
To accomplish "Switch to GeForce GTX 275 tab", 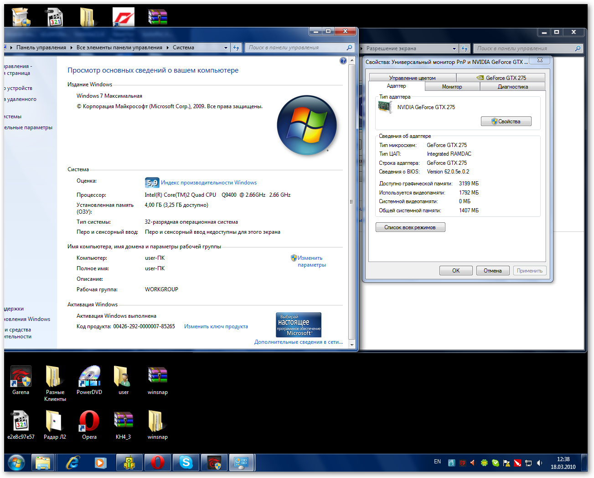I will 501,78.
